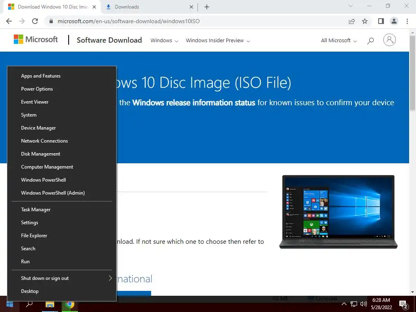Open Task Manager
Image resolution: width=416 pixels, height=312 pixels.
pyautogui.click(x=62, y=210)
